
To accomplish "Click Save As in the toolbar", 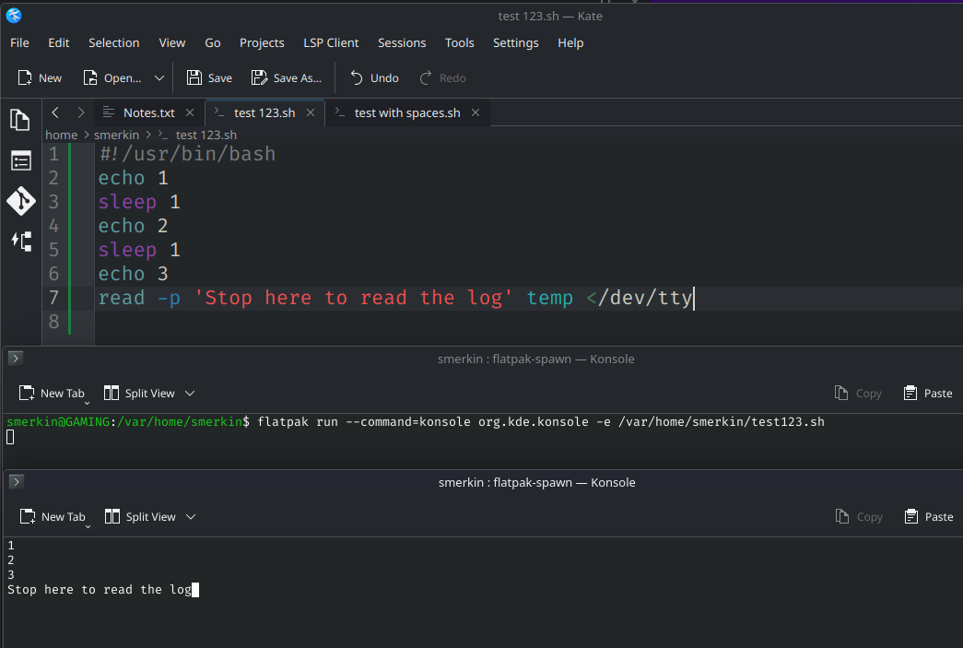I will click(x=287, y=78).
